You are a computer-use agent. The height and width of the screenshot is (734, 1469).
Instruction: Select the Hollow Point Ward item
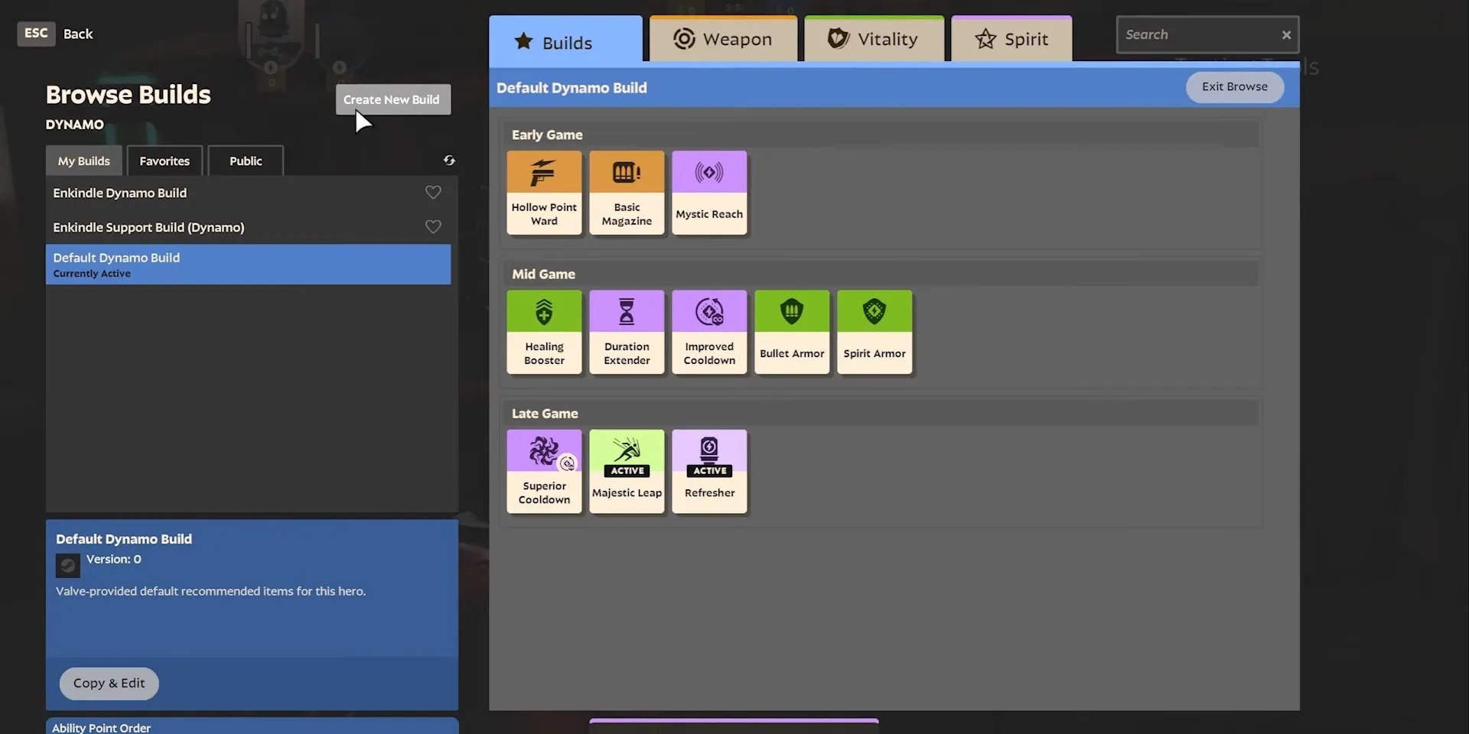point(544,193)
